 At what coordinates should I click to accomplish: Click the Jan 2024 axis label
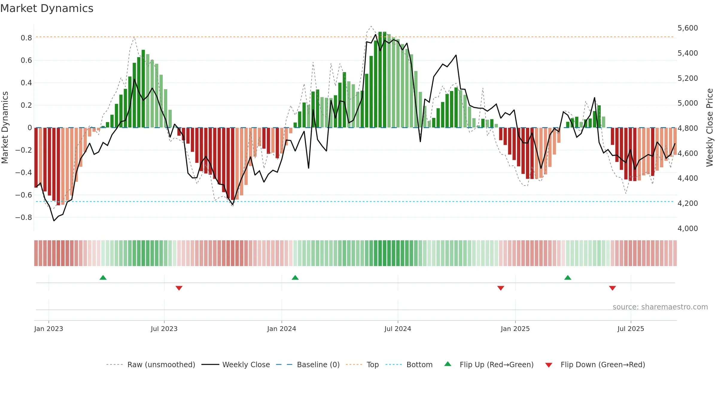pos(282,329)
